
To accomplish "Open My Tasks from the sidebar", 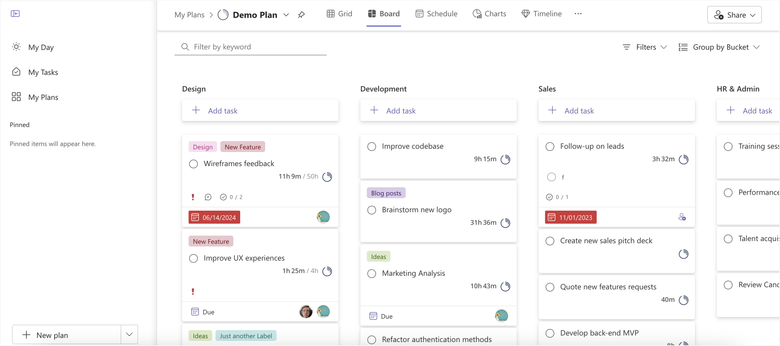I will click(43, 72).
